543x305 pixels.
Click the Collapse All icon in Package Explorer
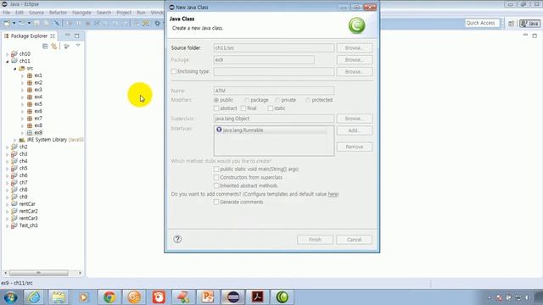[x=45, y=46]
